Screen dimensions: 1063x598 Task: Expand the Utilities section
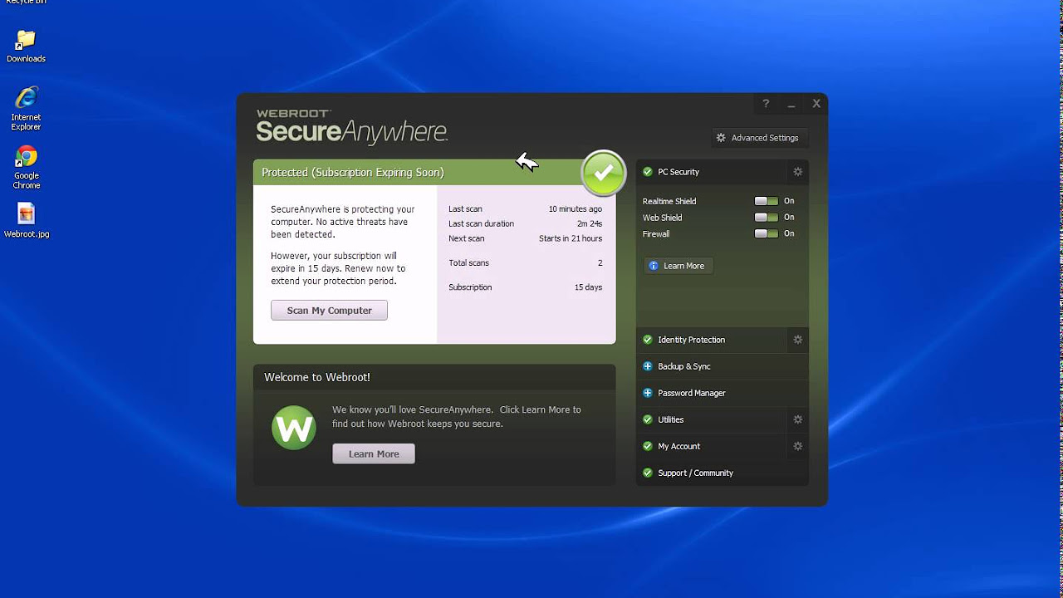(711, 419)
